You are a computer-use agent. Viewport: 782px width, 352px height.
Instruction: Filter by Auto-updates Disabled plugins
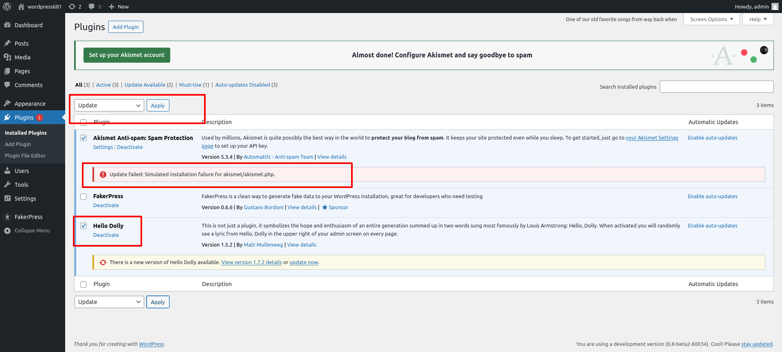[x=243, y=85]
